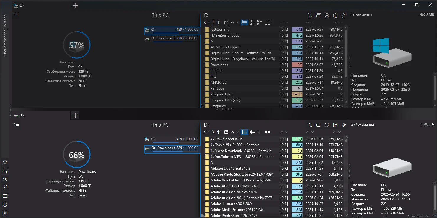
Task: Open the search magnifier in sidebar
Action: [x=5, y=187]
